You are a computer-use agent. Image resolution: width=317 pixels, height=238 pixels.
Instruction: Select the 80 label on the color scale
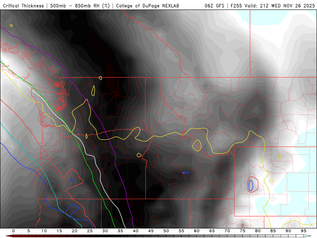tap(258, 231)
